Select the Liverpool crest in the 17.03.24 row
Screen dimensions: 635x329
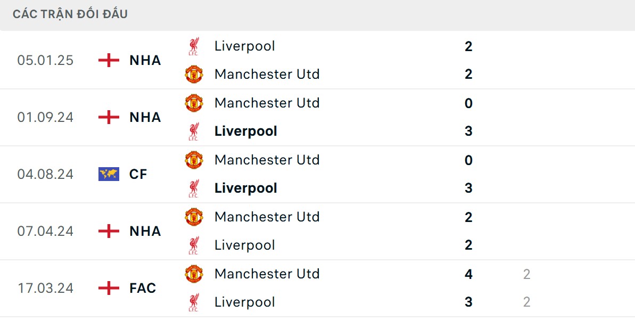[194, 302]
